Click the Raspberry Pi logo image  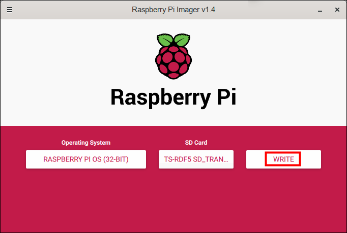tap(173, 56)
